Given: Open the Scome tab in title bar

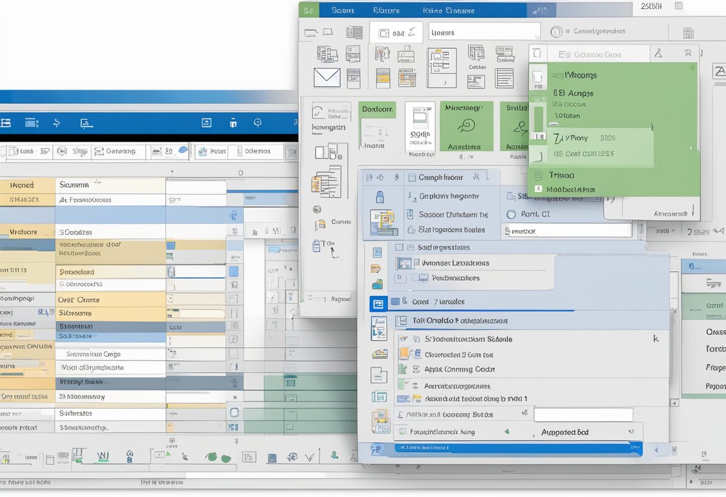Looking at the screenshot, I should [x=343, y=10].
